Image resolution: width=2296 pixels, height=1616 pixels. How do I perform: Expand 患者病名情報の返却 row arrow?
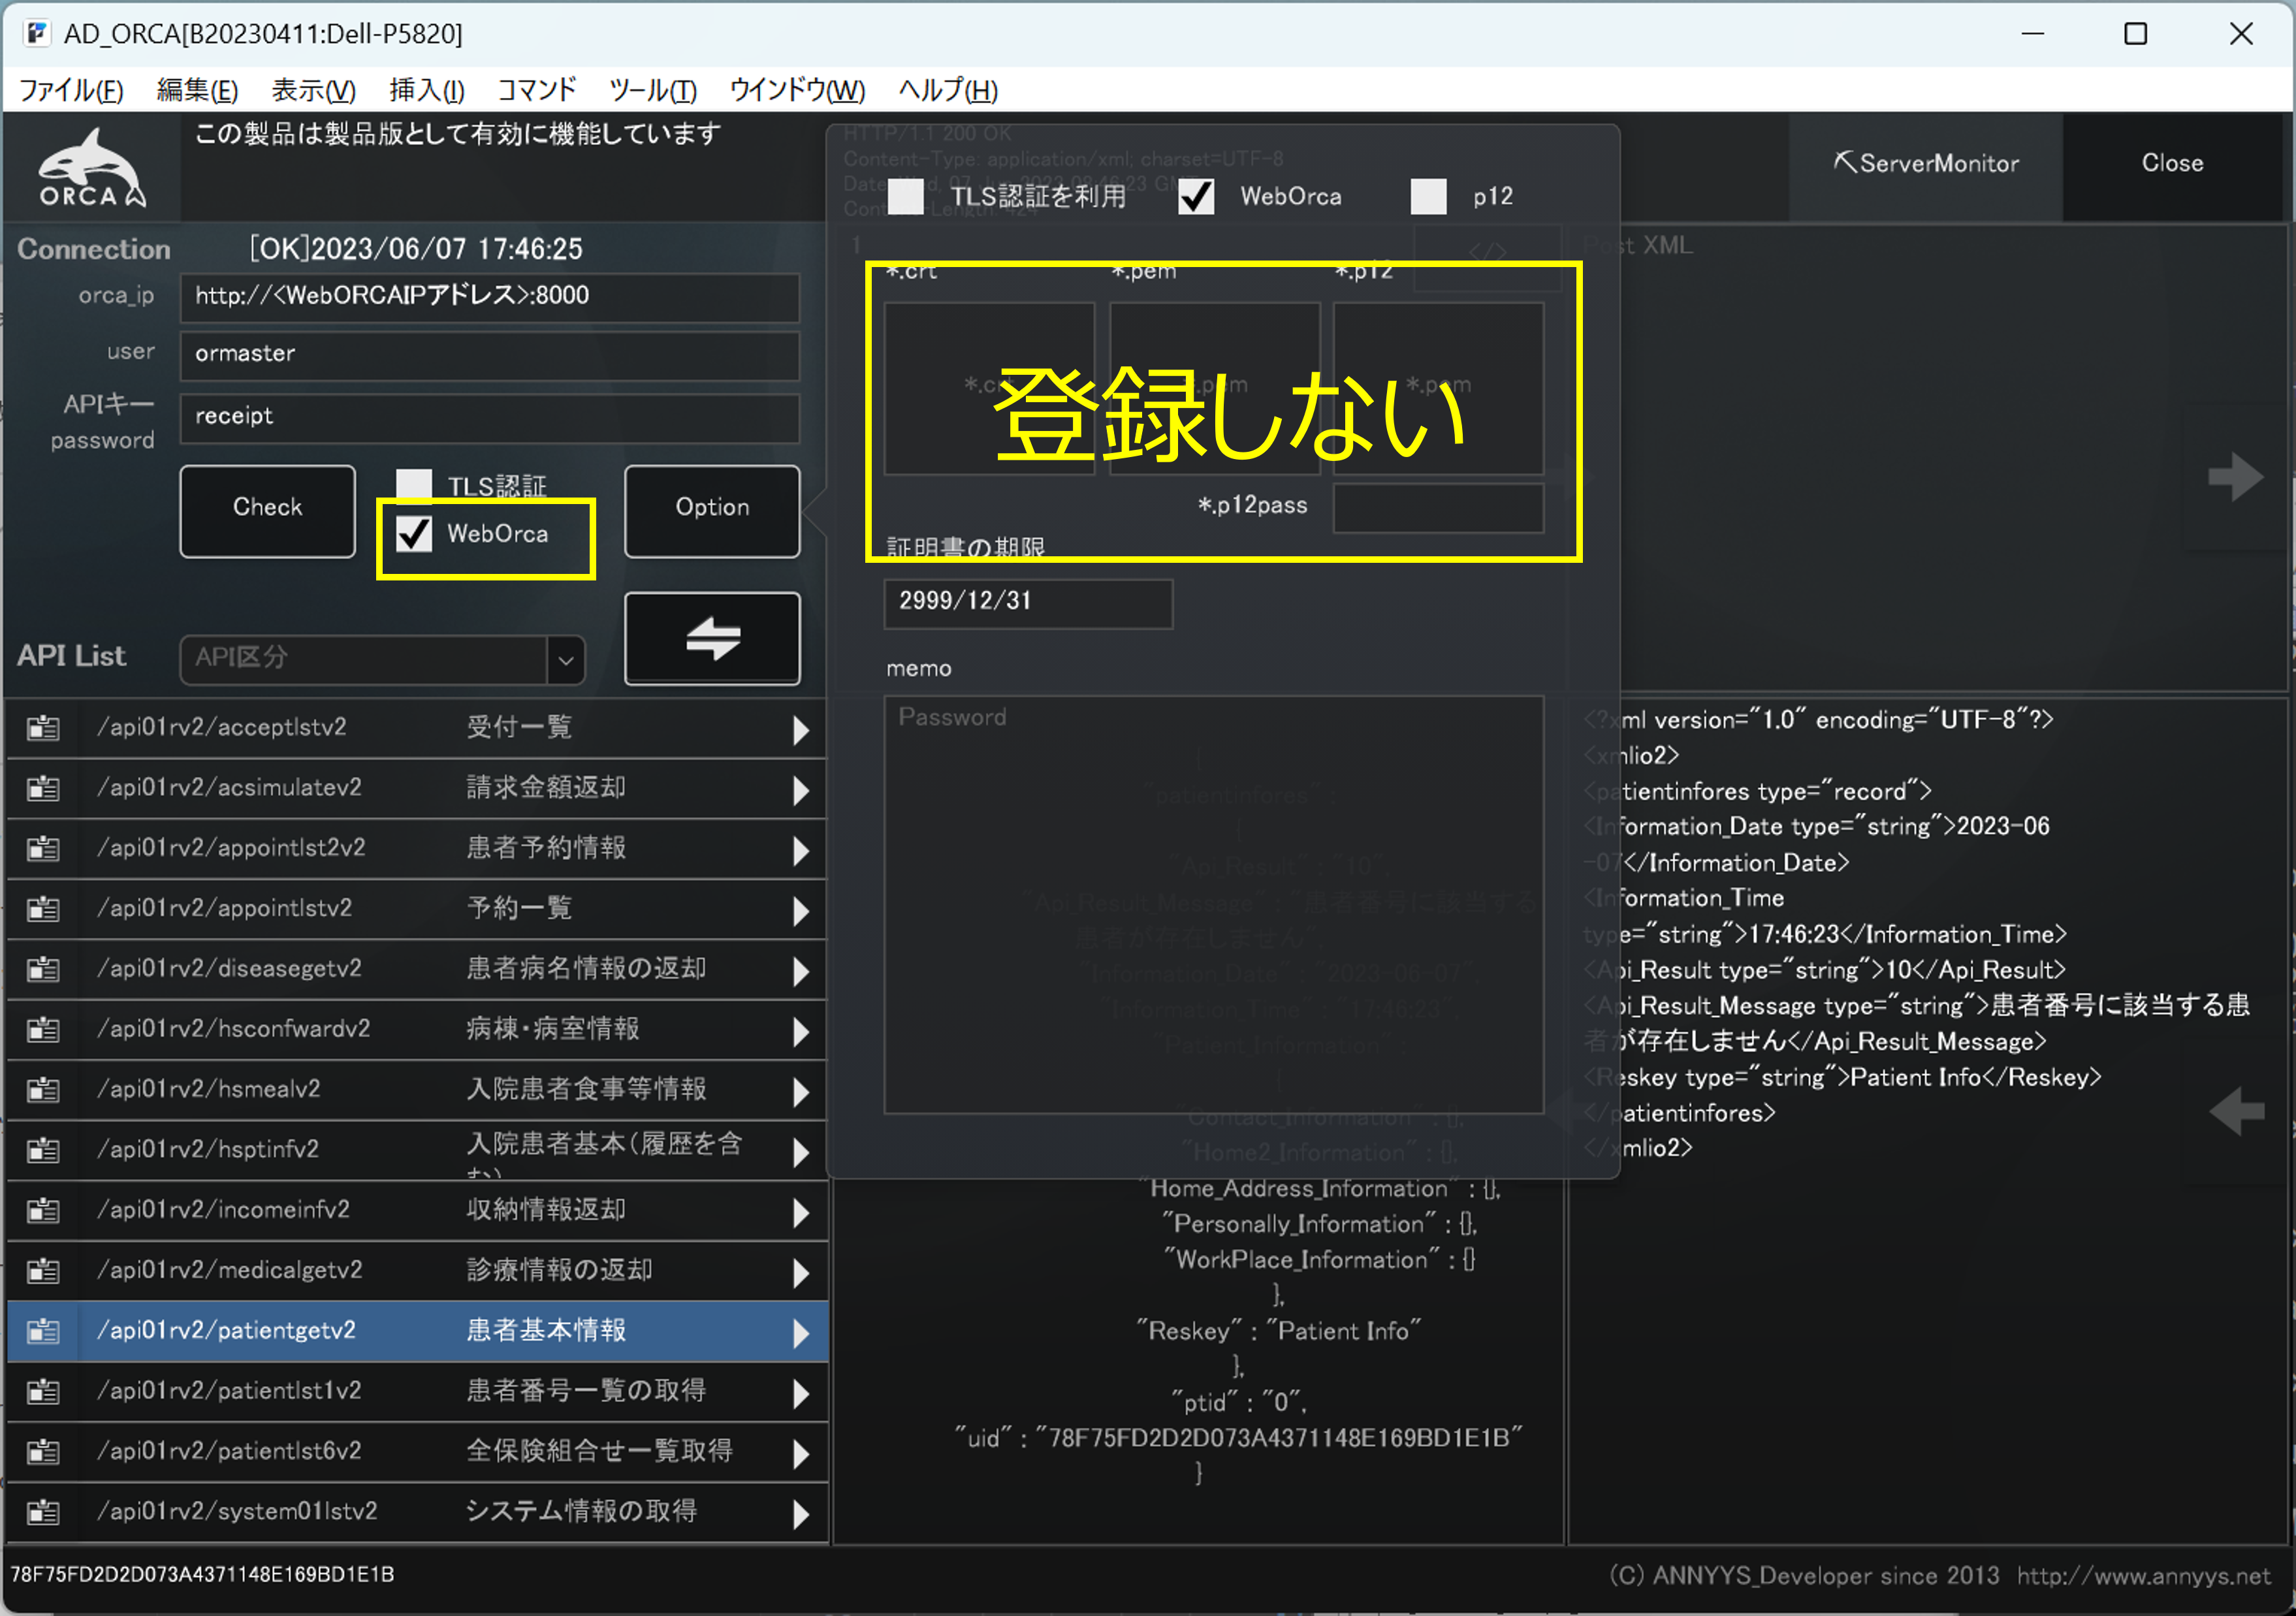[x=800, y=971]
